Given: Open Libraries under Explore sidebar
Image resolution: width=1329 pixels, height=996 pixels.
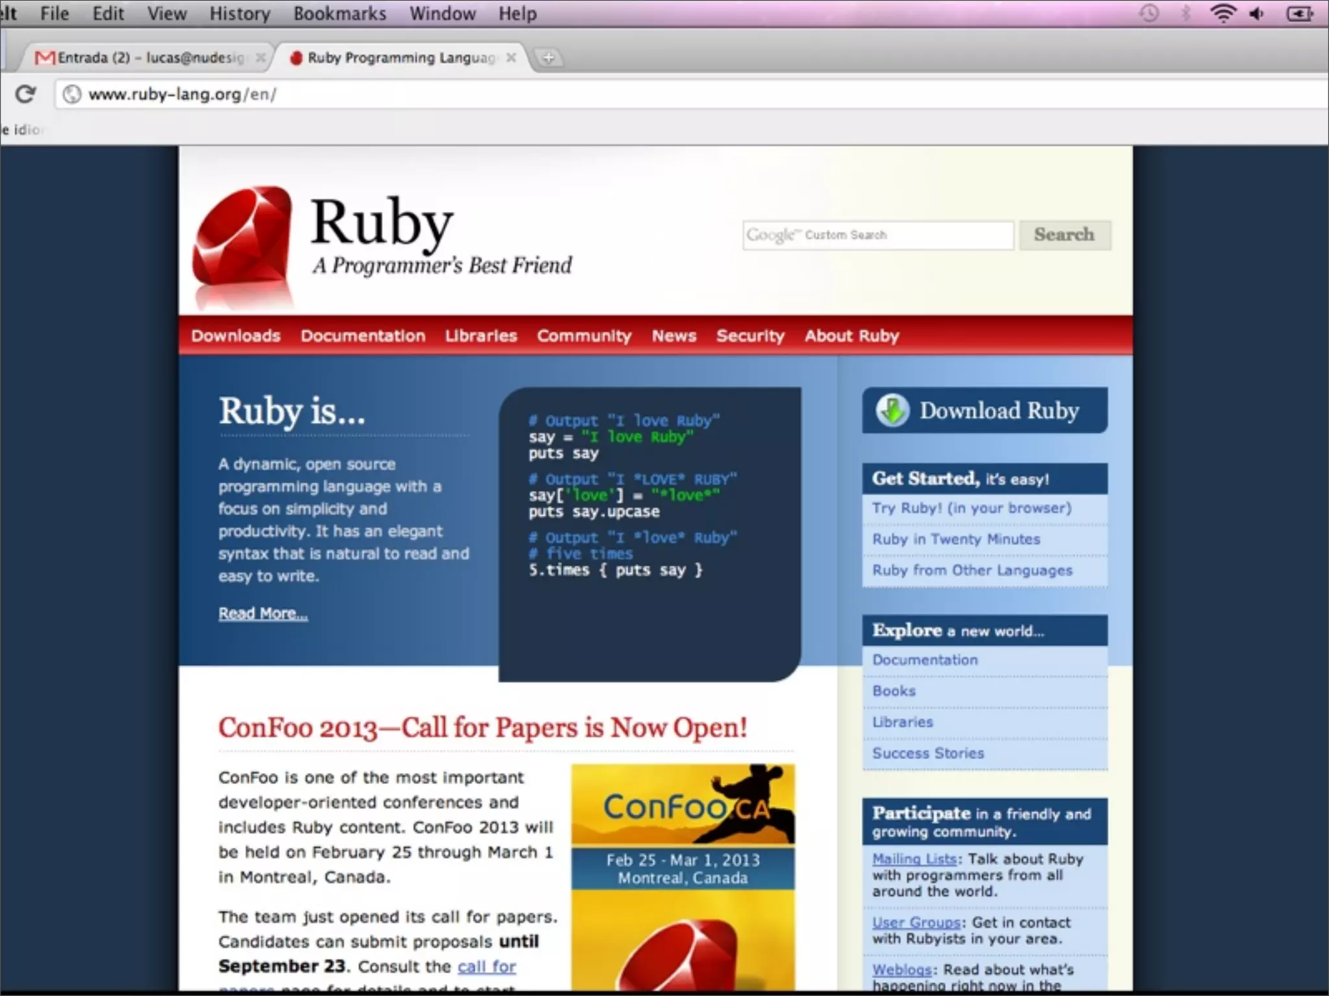Looking at the screenshot, I should 903,722.
